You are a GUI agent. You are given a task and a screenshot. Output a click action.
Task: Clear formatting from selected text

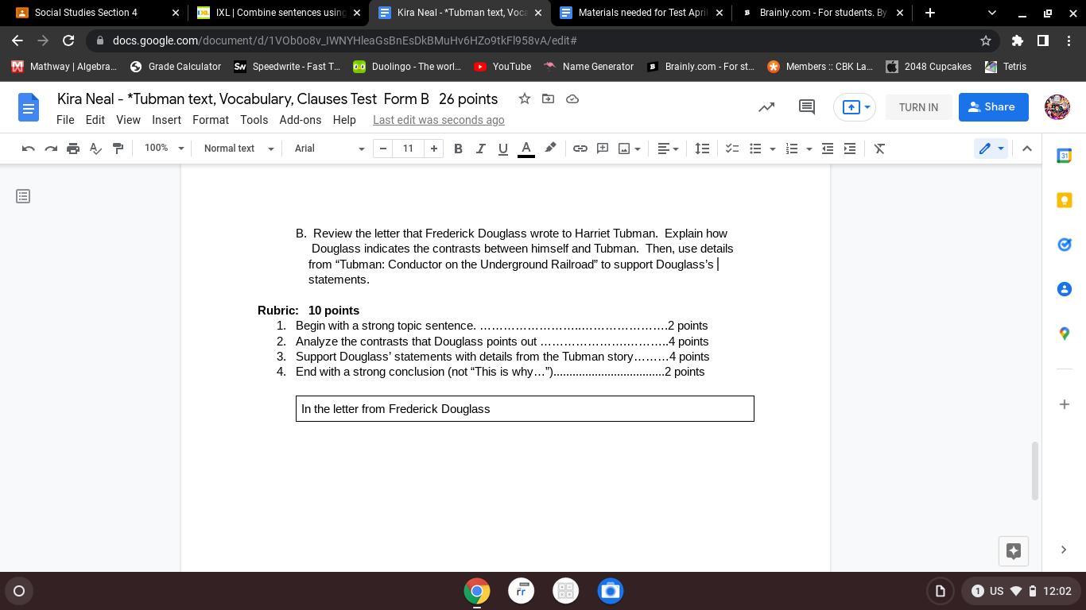(880, 149)
